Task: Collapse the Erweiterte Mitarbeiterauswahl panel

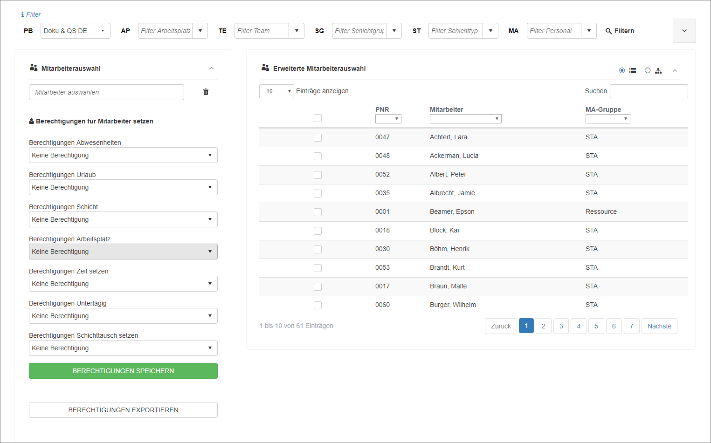Action: 675,71
